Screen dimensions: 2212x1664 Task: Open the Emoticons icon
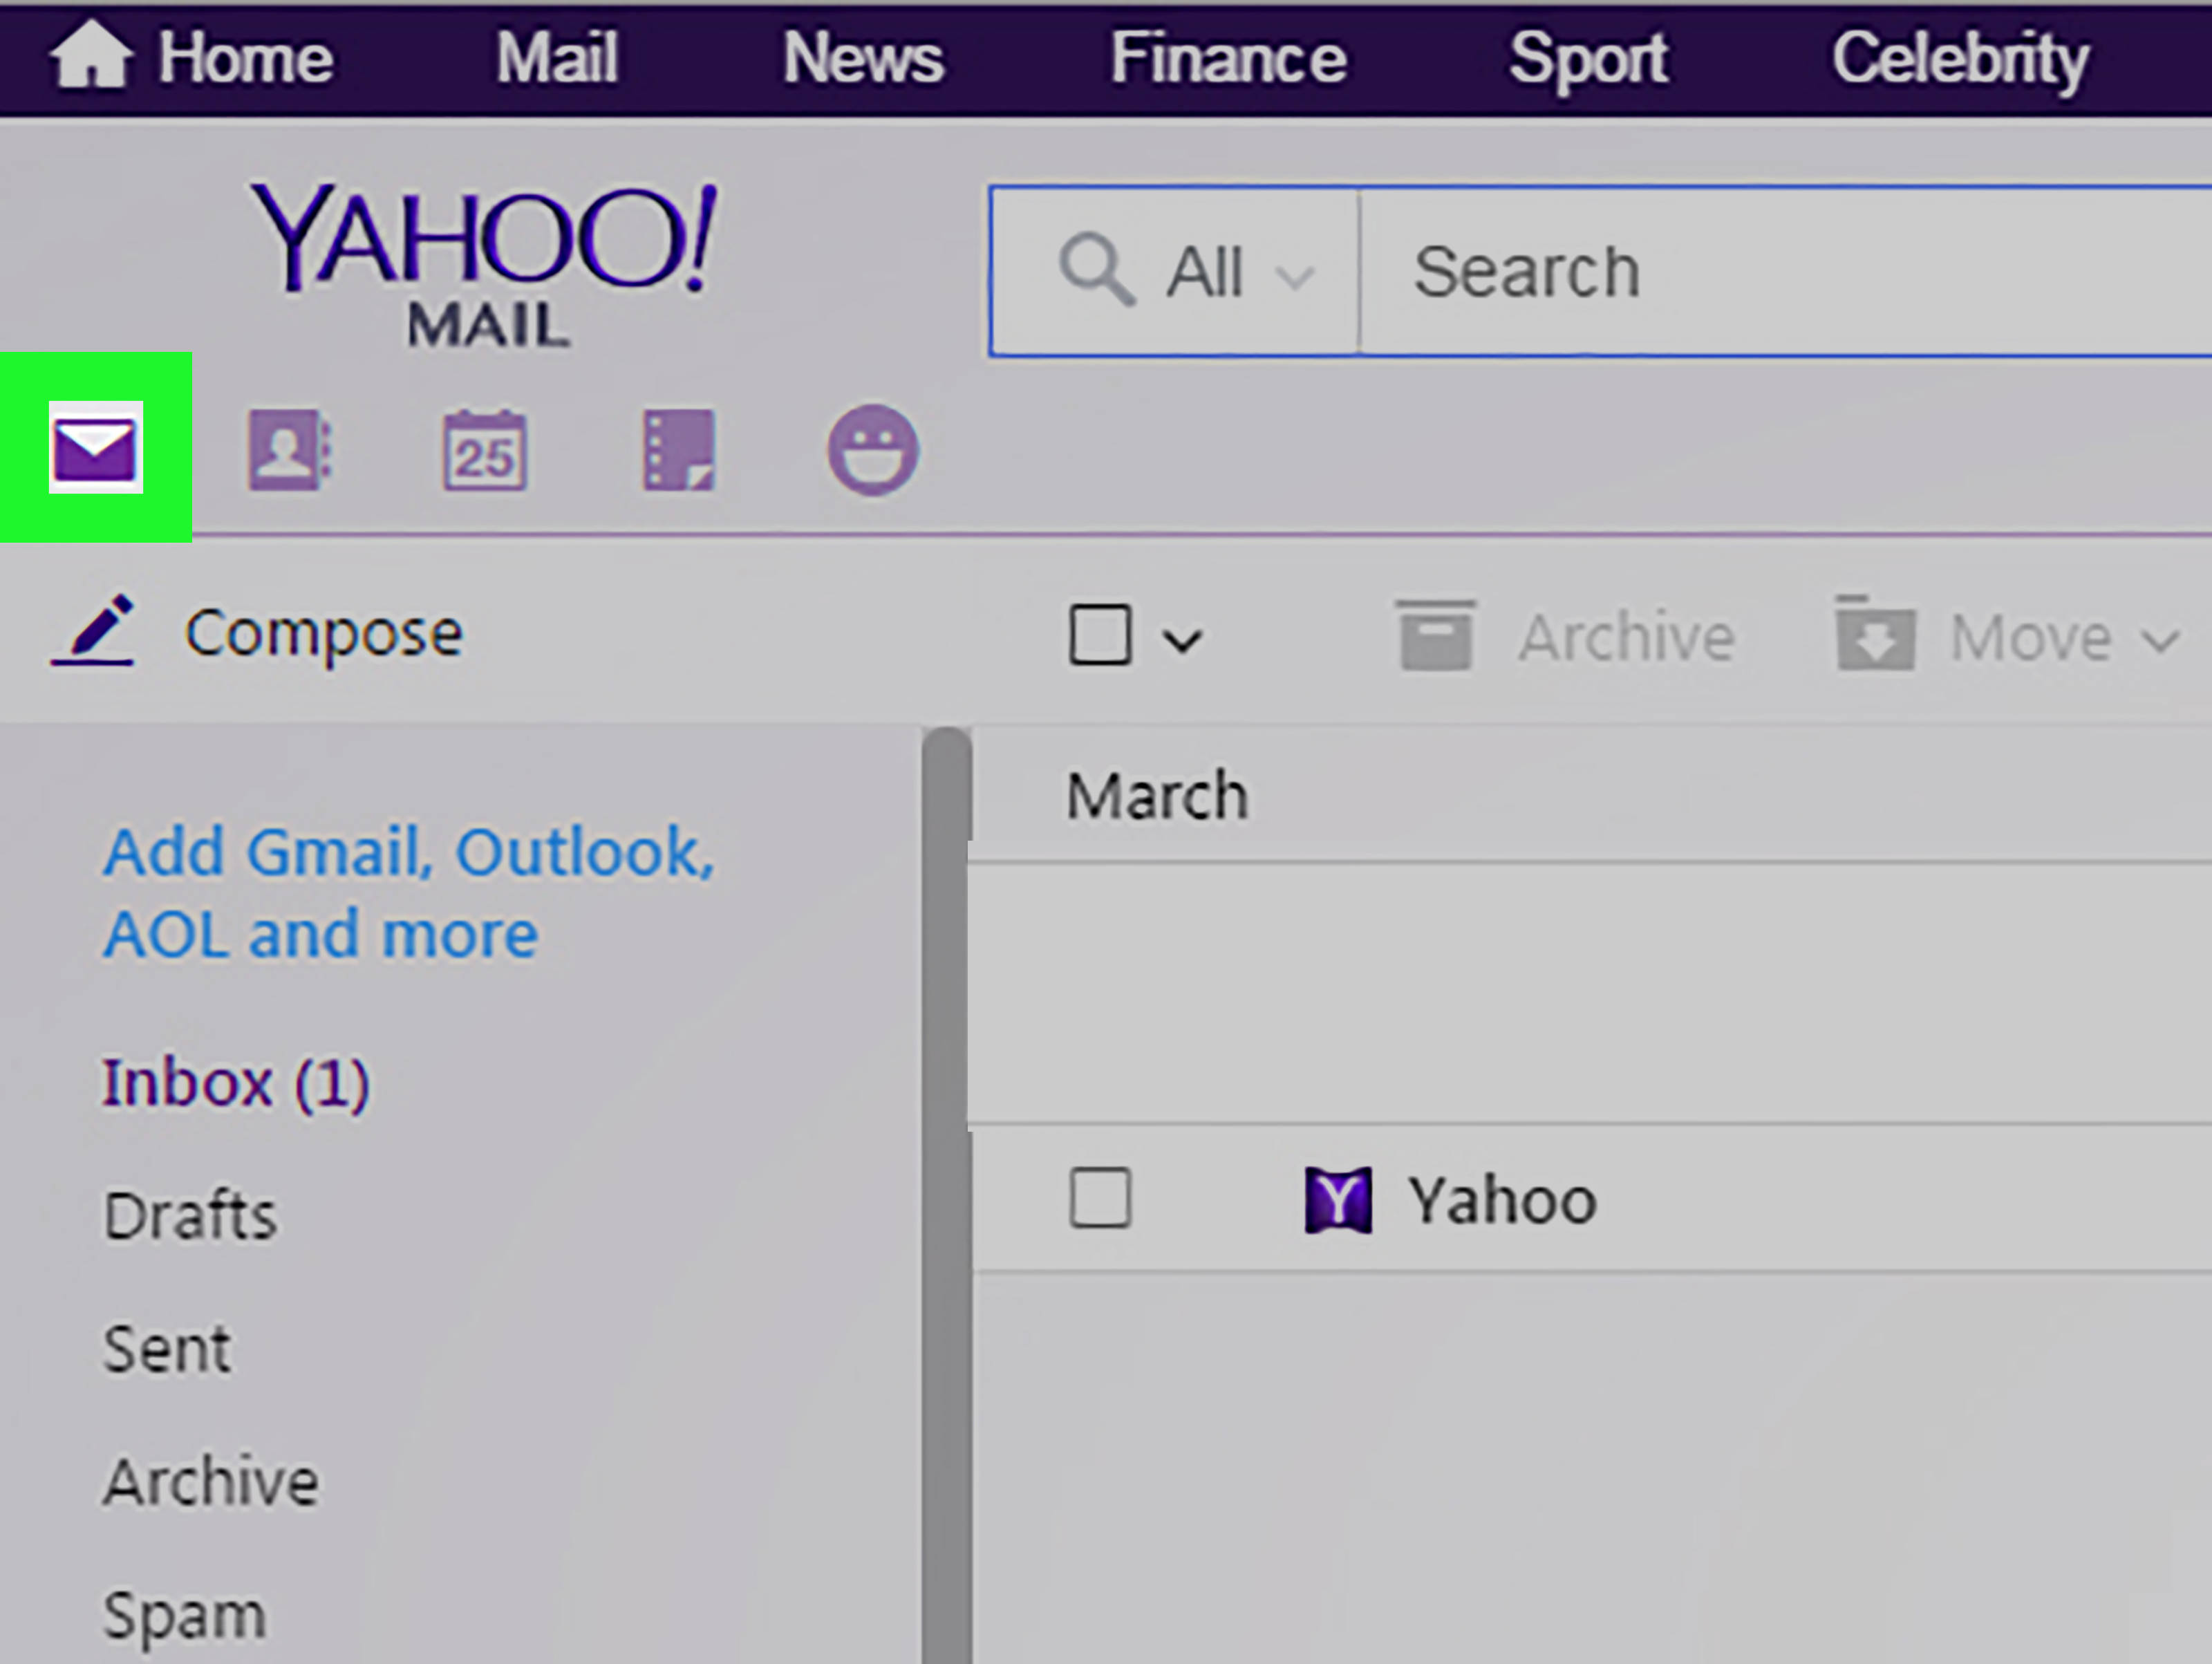pos(870,451)
